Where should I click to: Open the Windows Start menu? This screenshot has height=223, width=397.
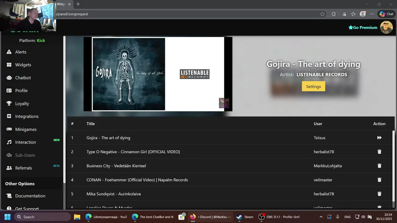tap(7, 217)
